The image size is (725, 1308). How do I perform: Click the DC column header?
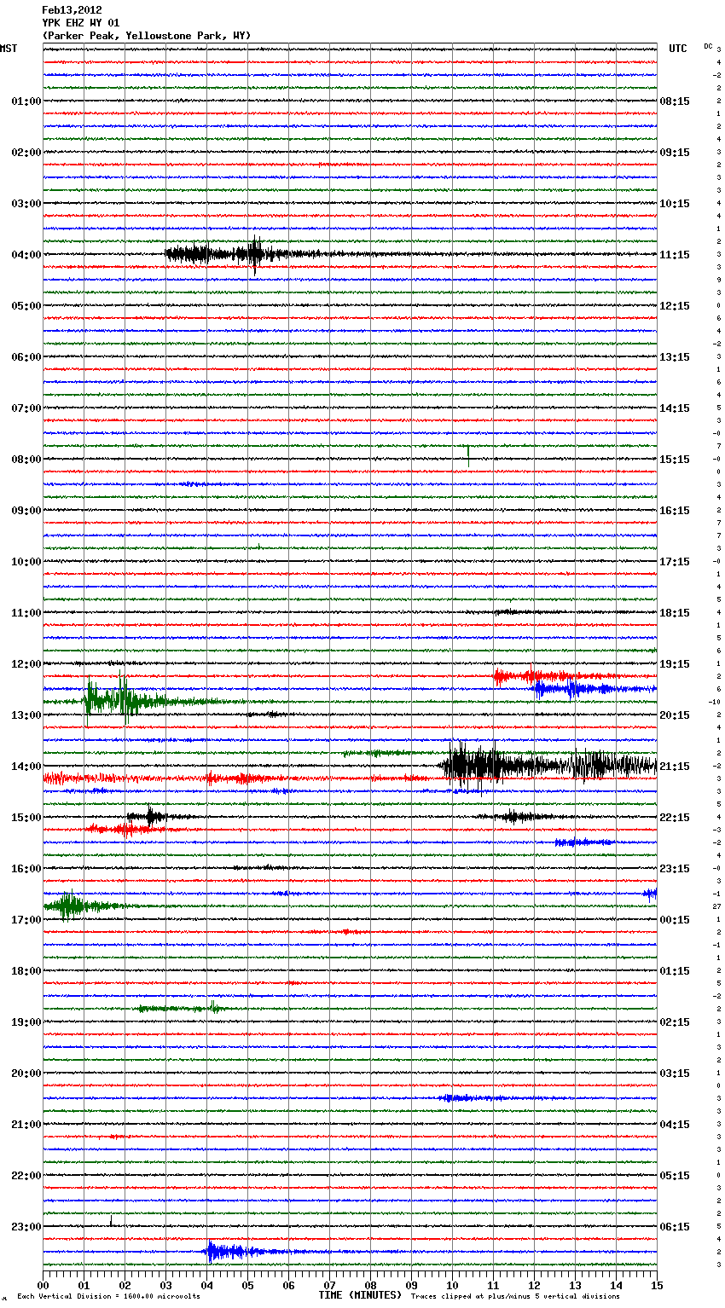click(x=708, y=46)
